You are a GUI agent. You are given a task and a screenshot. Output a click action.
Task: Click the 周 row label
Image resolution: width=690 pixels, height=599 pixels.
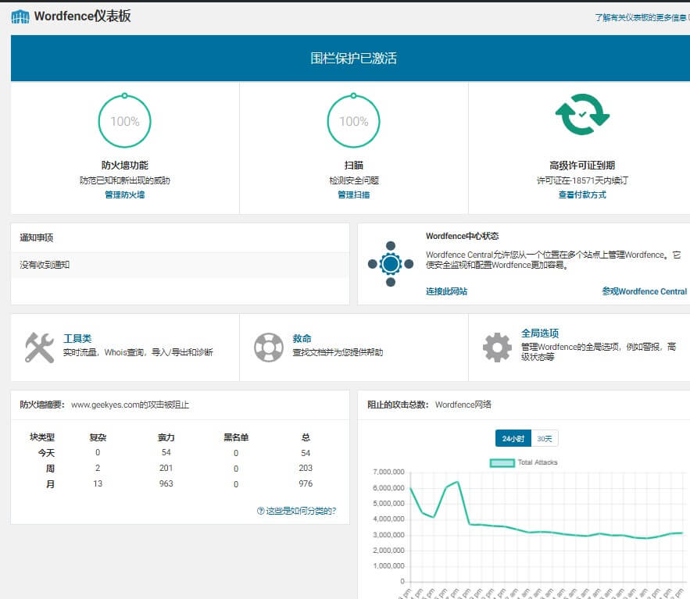point(51,469)
